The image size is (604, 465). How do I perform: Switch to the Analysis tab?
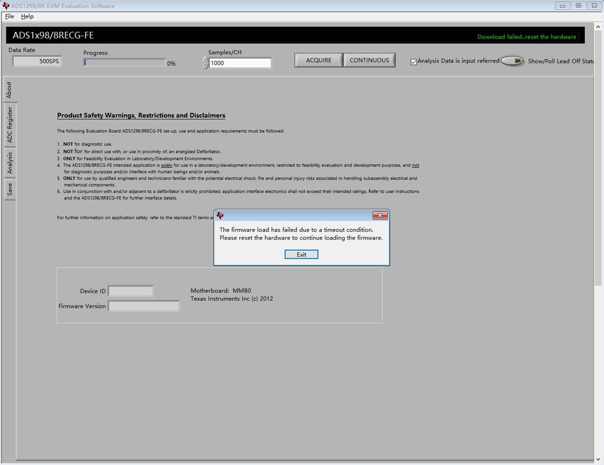click(9, 162)
